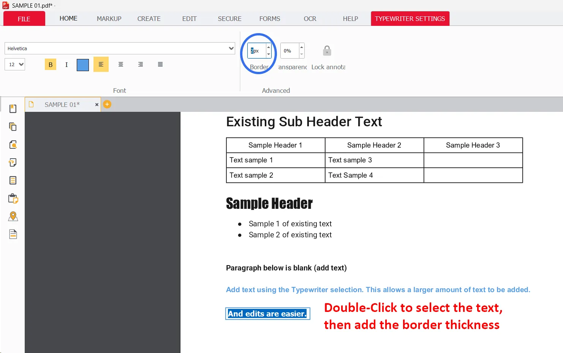This screenshot has width=563, height=353.
Task: Toggle bold formatting button
Action: pyautogui.click(x=51, y=65)
